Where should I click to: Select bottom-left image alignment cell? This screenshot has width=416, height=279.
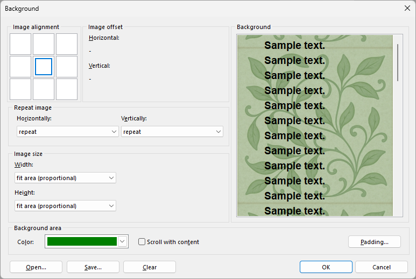tap(20, 89)
